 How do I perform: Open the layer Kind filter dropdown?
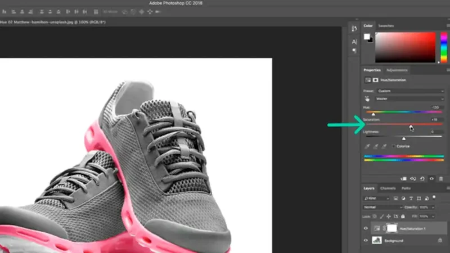[x=376, y=198]
